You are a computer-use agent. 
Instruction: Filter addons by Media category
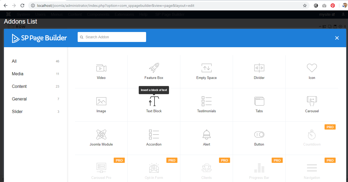[x=18, y=74]
